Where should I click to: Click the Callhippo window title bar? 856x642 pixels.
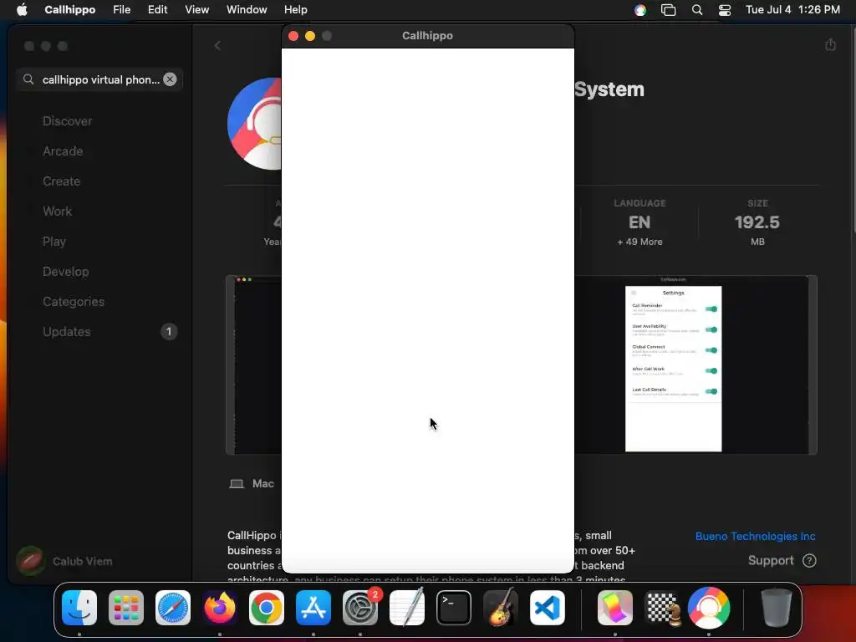427,35
